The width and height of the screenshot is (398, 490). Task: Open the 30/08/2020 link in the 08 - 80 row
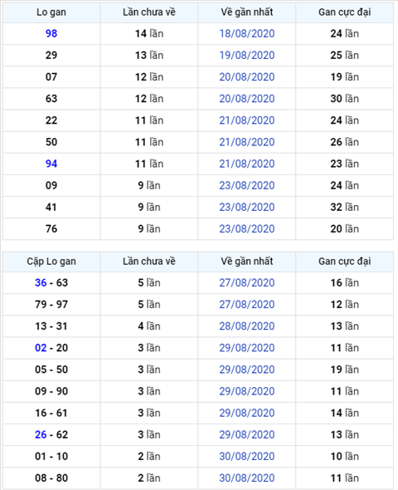pyautogui.click(x=247, y=478)
